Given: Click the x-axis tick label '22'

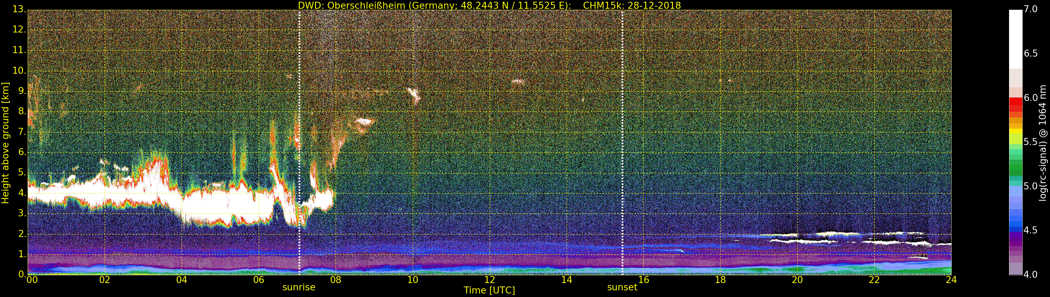Looking at the screenshot, I should pos(874,280).
